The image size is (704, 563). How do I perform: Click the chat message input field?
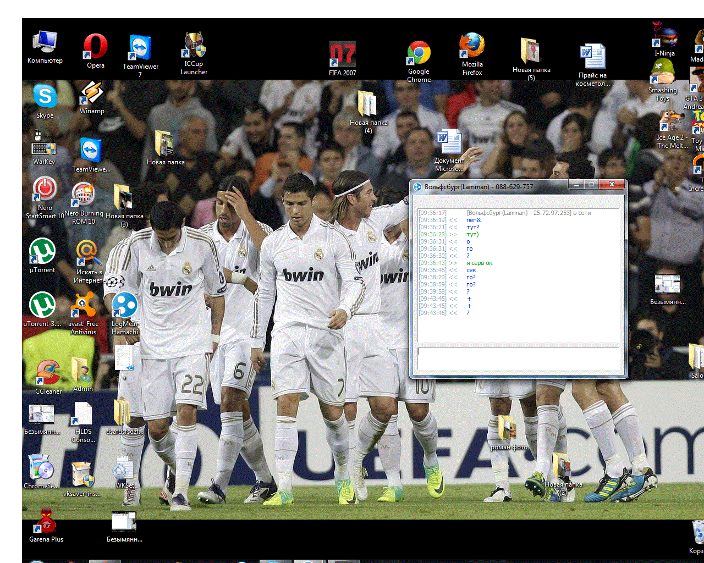[518, 358]
